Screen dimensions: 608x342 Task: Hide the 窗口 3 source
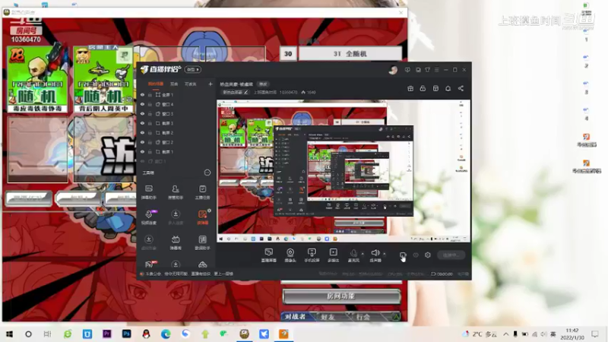(142, 113)
